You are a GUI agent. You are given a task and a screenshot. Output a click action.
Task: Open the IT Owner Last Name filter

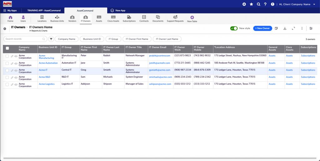(x=167, y=39)
